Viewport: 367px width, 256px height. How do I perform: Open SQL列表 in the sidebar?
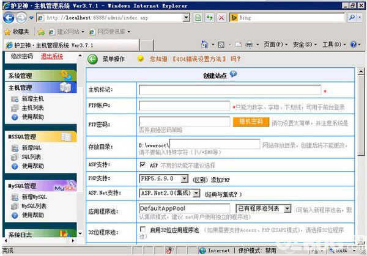pos(31,157)
